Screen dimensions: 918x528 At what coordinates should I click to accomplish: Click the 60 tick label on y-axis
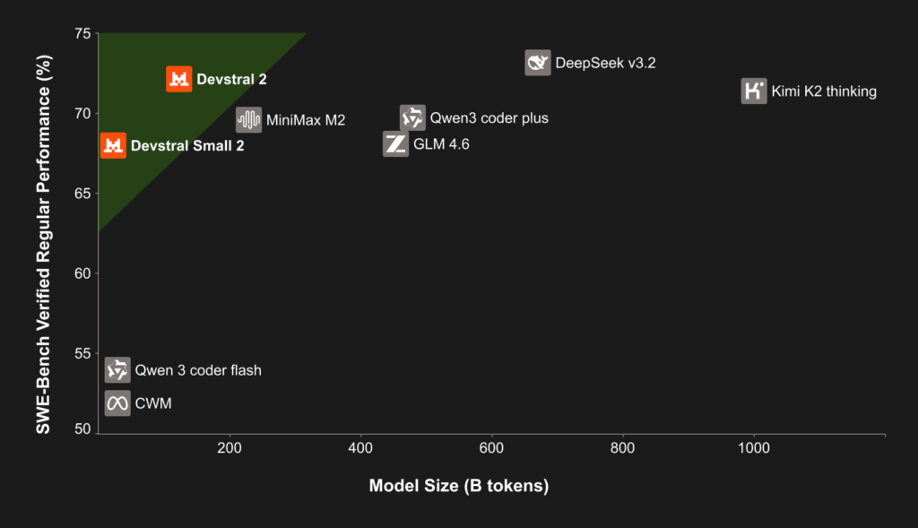81,273
